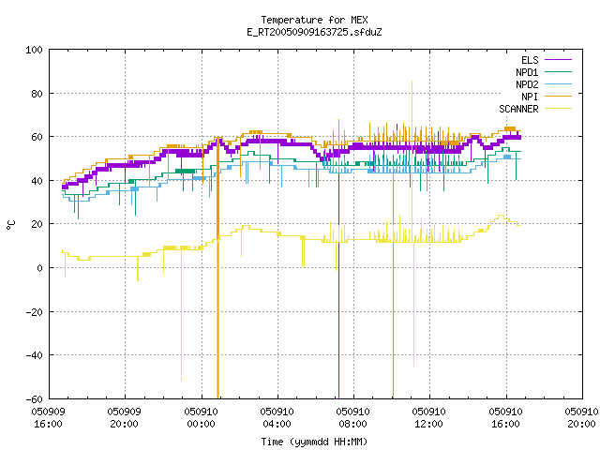Click the 'Time (yymmdd HH:MM)' axis title
600x450 pixels.
[x=314, y=442]
